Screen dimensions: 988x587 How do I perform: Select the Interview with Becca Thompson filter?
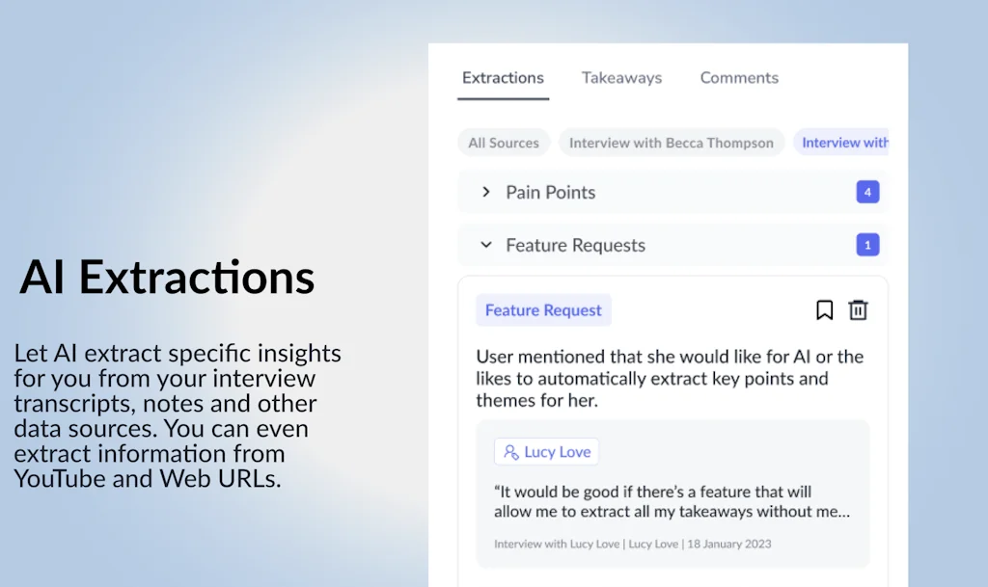click(x=671, y=142)
